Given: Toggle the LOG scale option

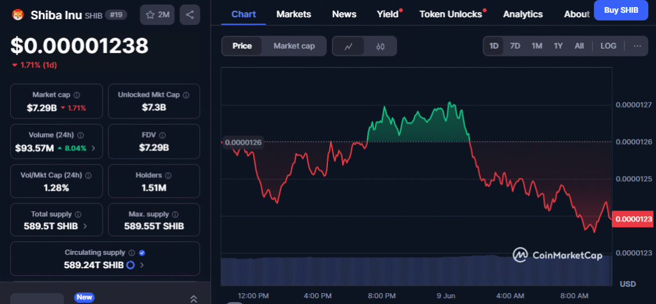Looking at the screenshot, I should click(x=609, y=46).
